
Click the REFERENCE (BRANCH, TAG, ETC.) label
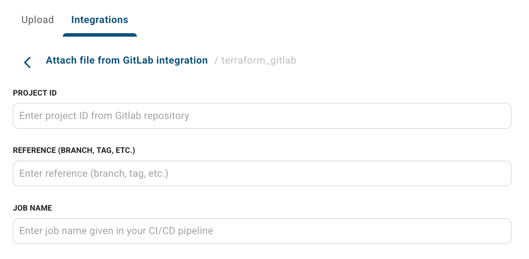tap(74, 151)
